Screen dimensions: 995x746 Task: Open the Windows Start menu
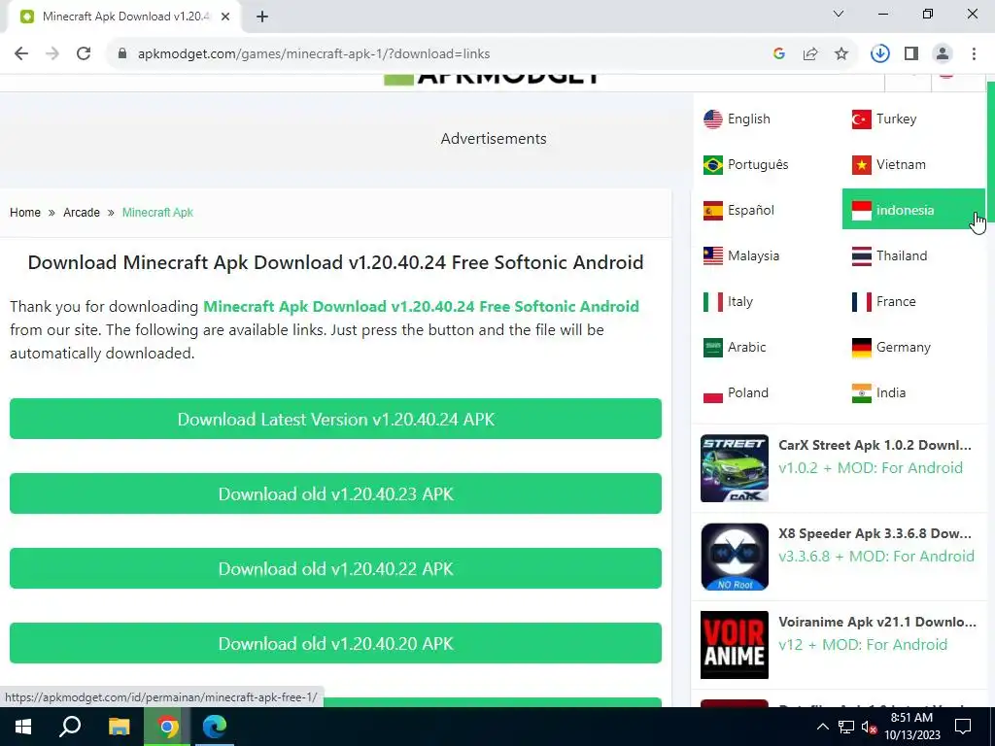click(23, 727)
